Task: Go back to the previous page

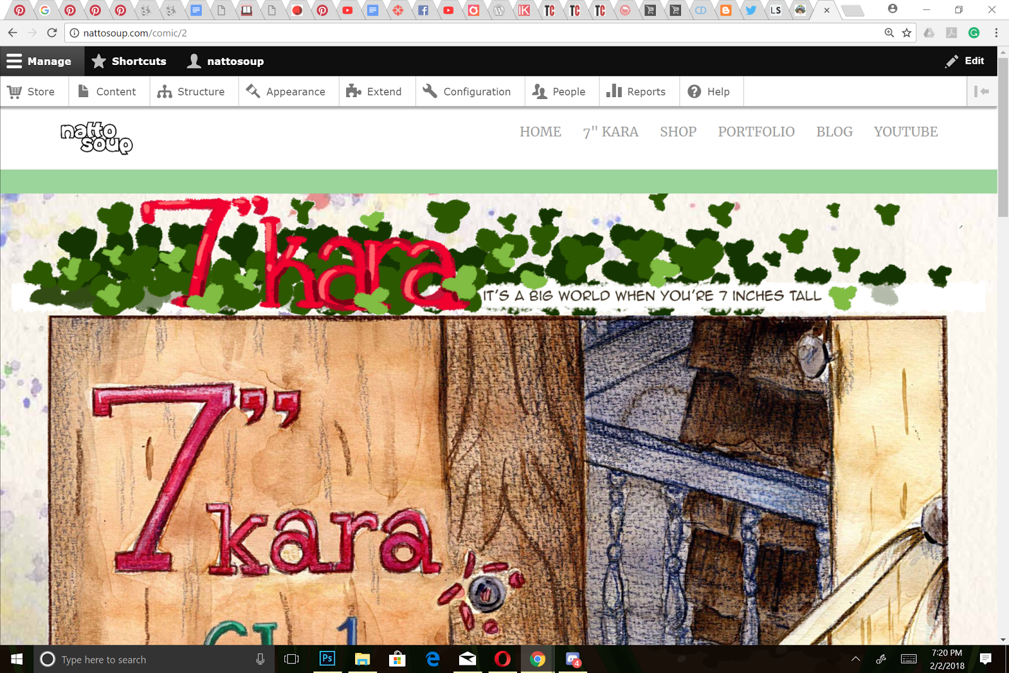Action: point(13,33)
